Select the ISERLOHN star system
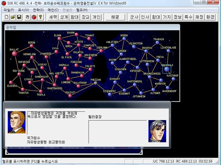 [101, 51]
